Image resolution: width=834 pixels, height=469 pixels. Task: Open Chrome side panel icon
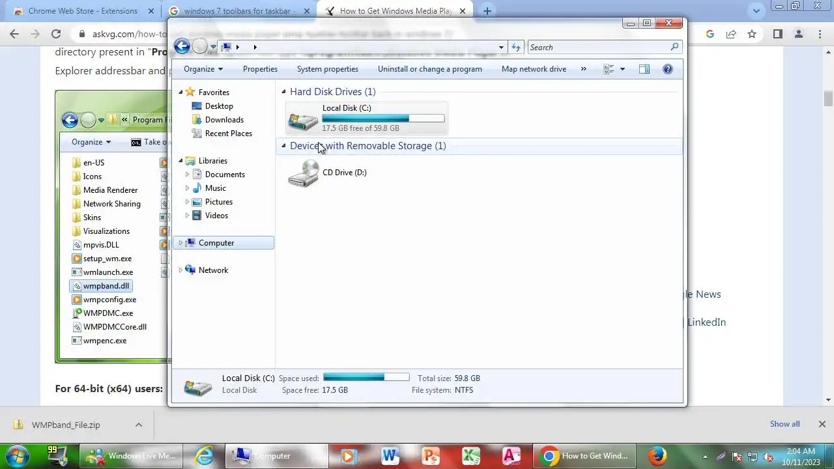coord(777,34)
